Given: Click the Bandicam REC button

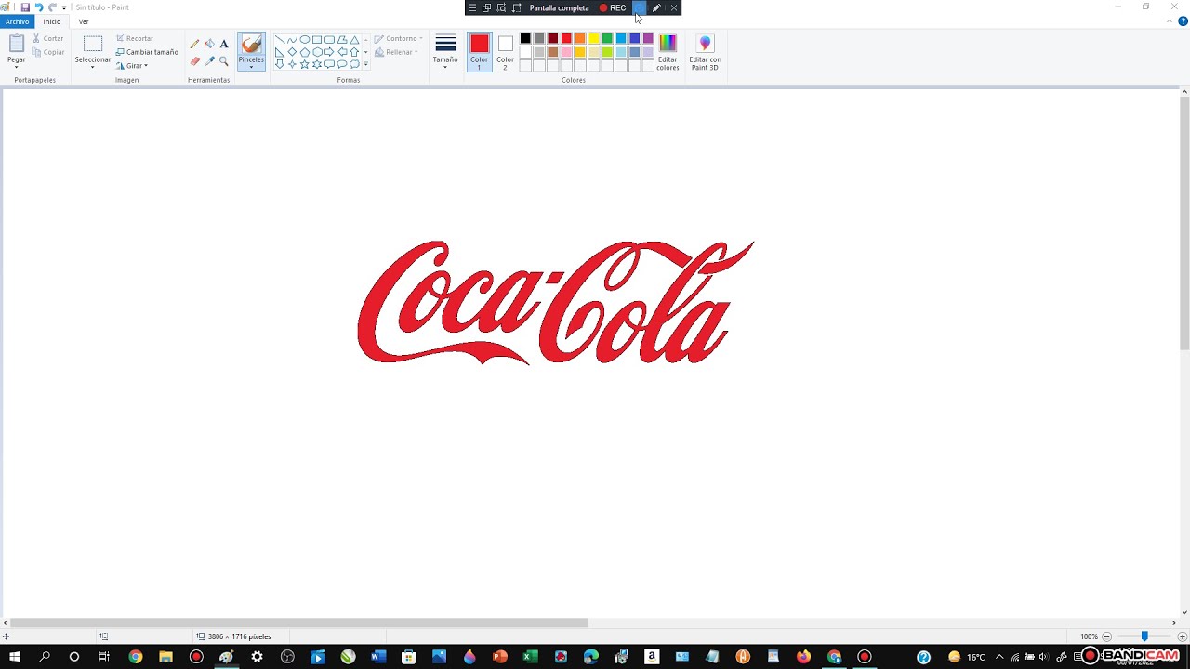Looking at the screenshot, I should tap(613, 7).
